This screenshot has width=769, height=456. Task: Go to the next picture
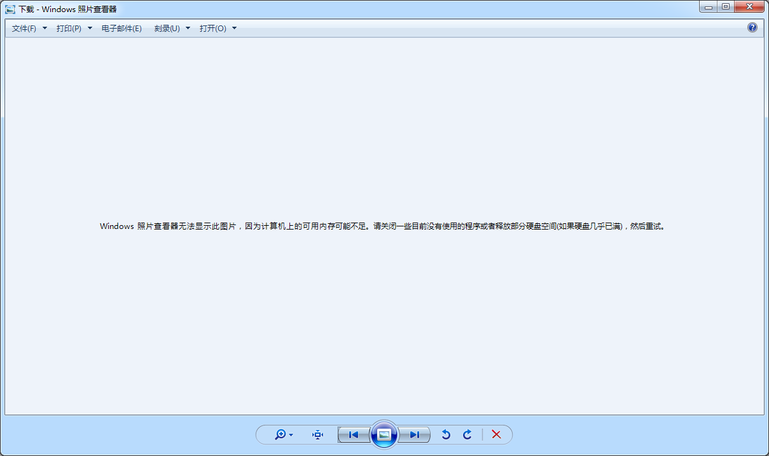[415, 435]
